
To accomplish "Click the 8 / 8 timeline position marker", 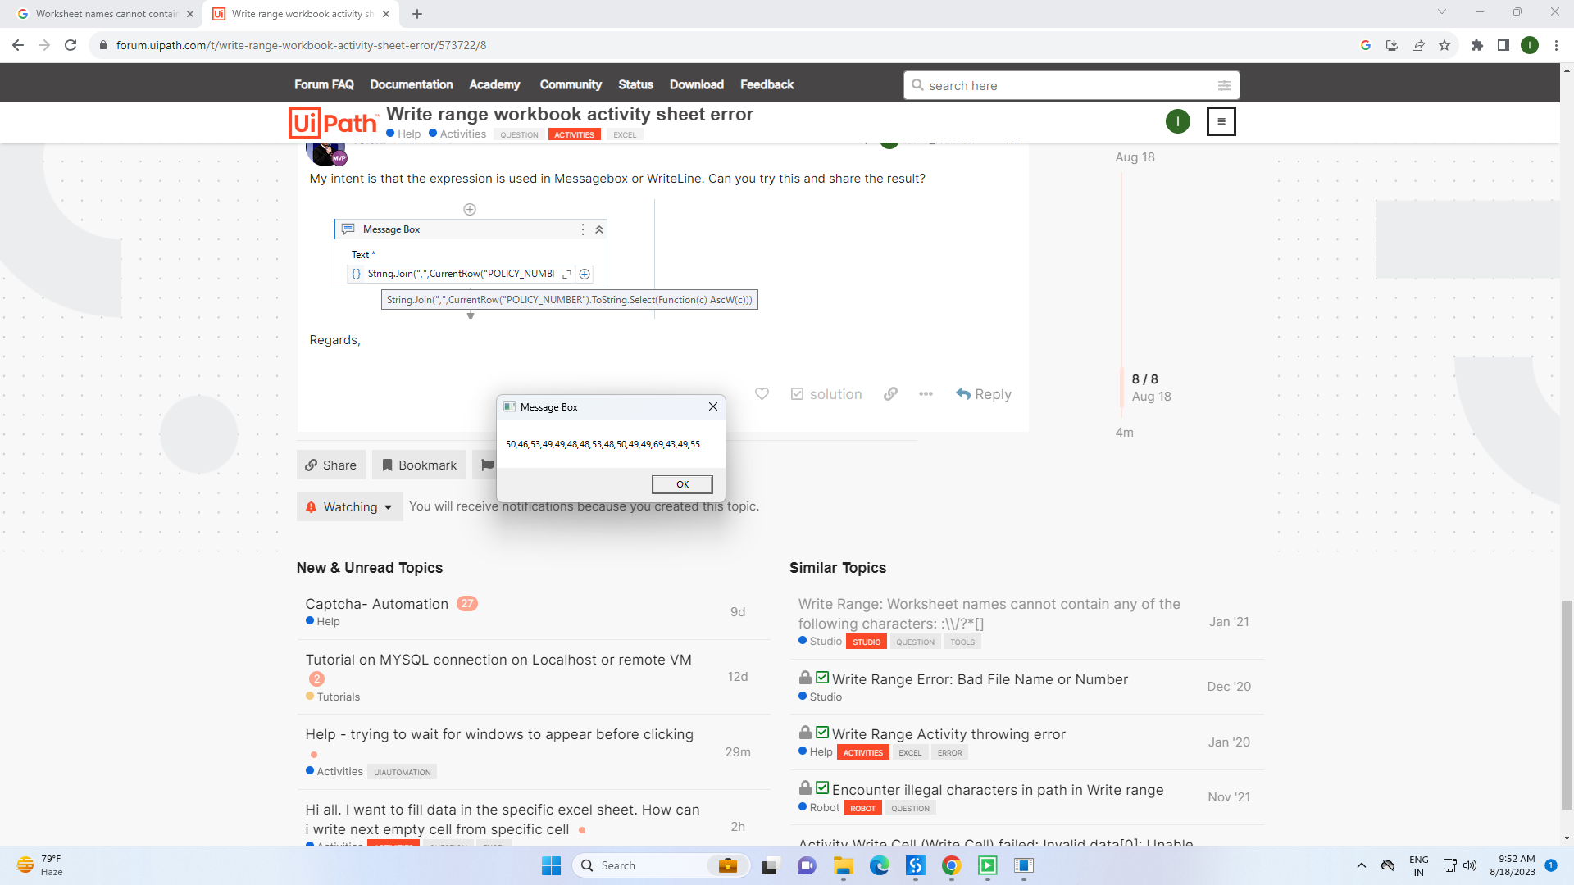I will 1144,379.
